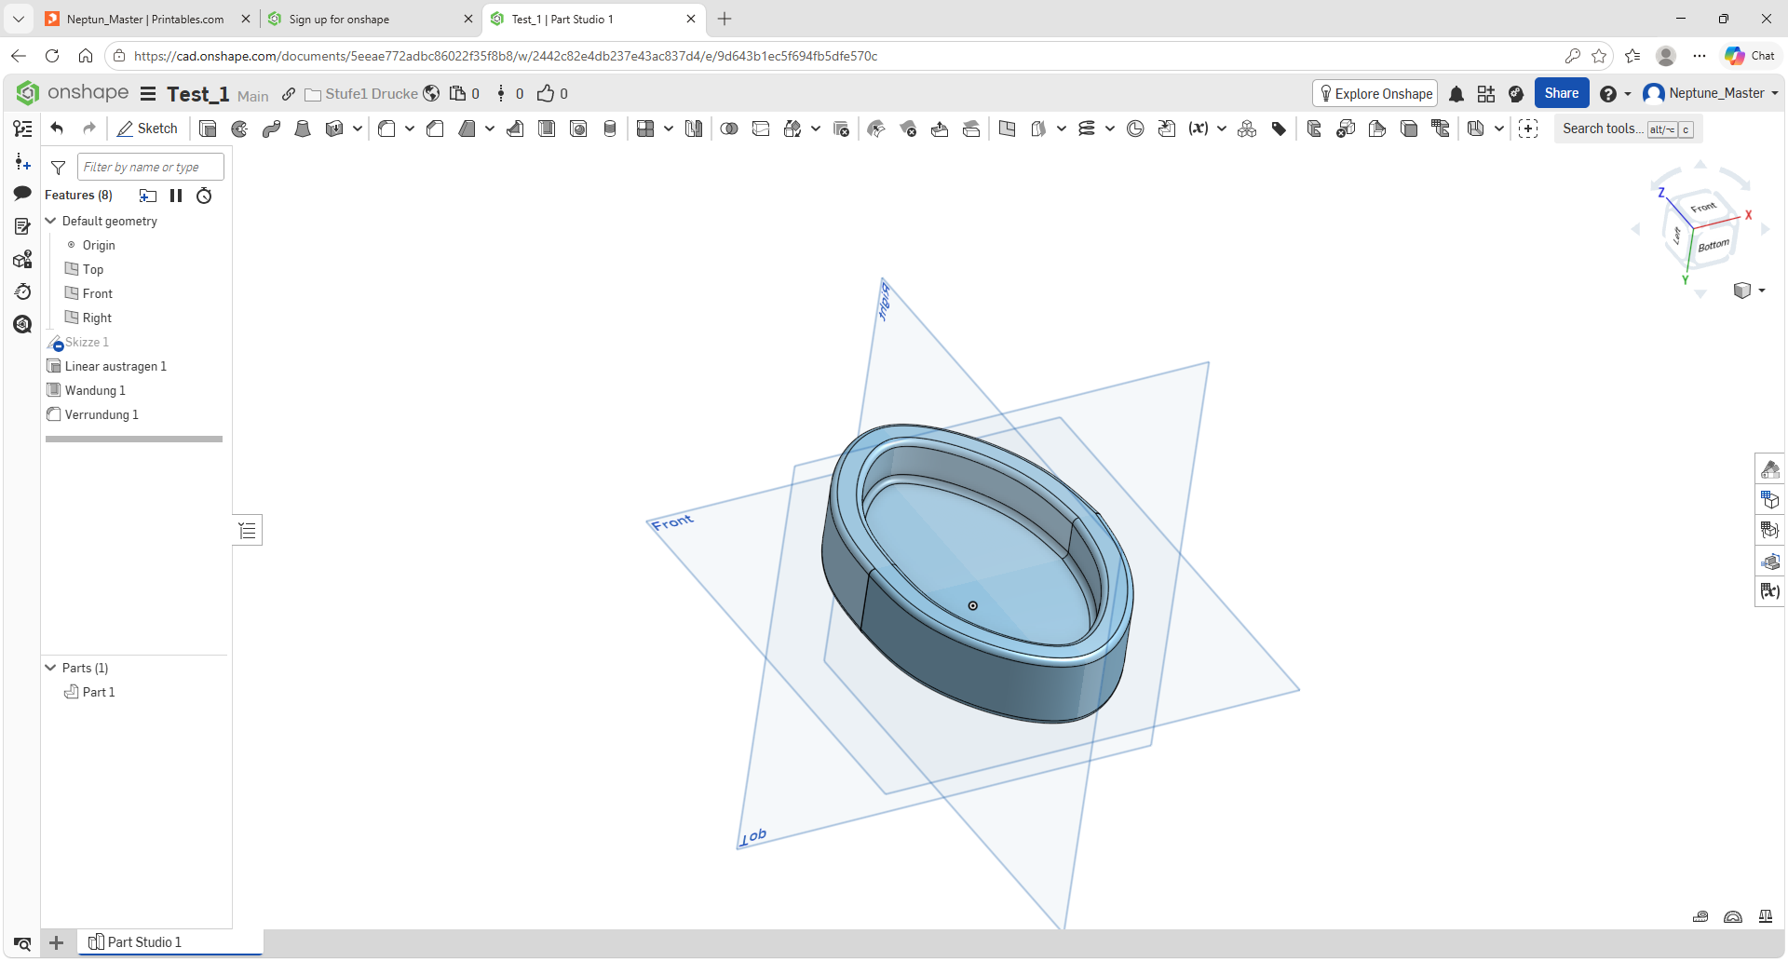Select the Shell tool
Image resolution: width=1788 pixels, height=961 pixels.
point(547,129)
